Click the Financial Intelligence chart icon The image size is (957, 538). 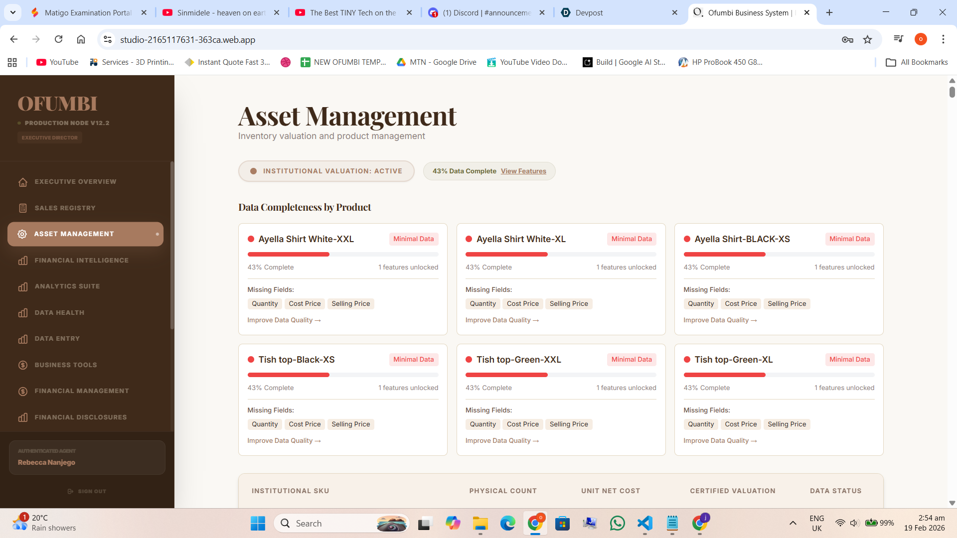[23, 261]
